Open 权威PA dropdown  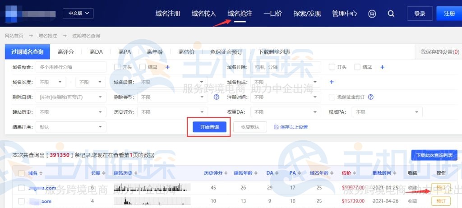387,112
